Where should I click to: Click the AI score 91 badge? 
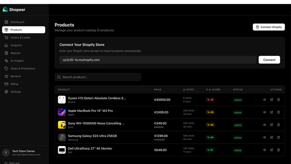(x=210, y=150)
